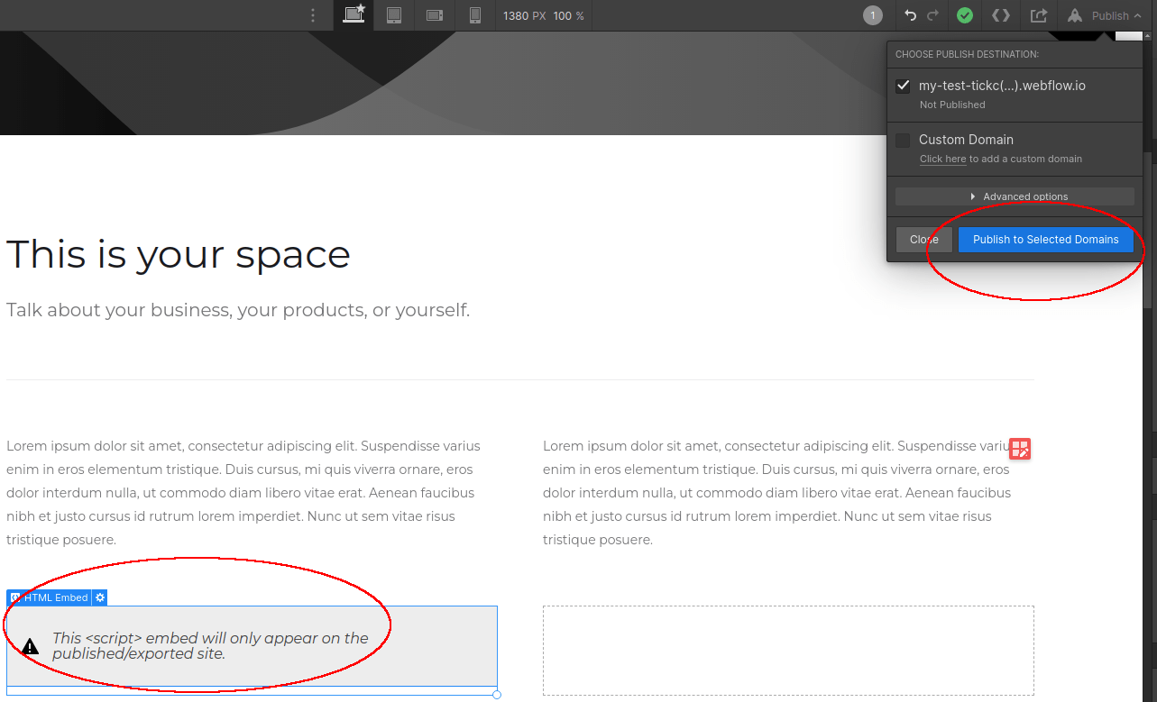Click Publish to Selected Domains
1157x702 pixels.
click(1045, 239)
